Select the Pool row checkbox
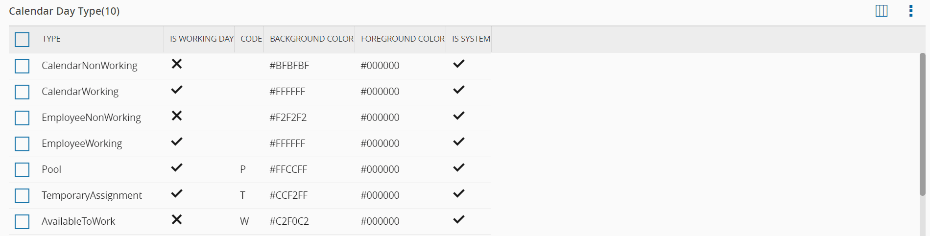Image resolution: width=930 pixels, height=236 pixels. point(22,169)
